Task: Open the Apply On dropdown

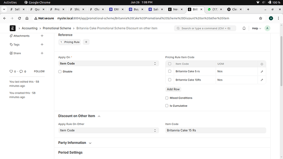Action: coord(108,64)
